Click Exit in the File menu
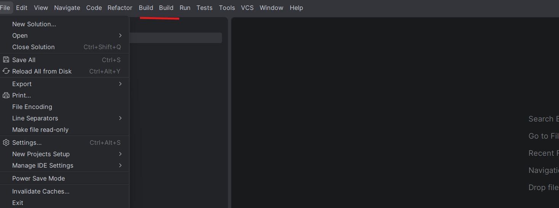 [64, 203]
